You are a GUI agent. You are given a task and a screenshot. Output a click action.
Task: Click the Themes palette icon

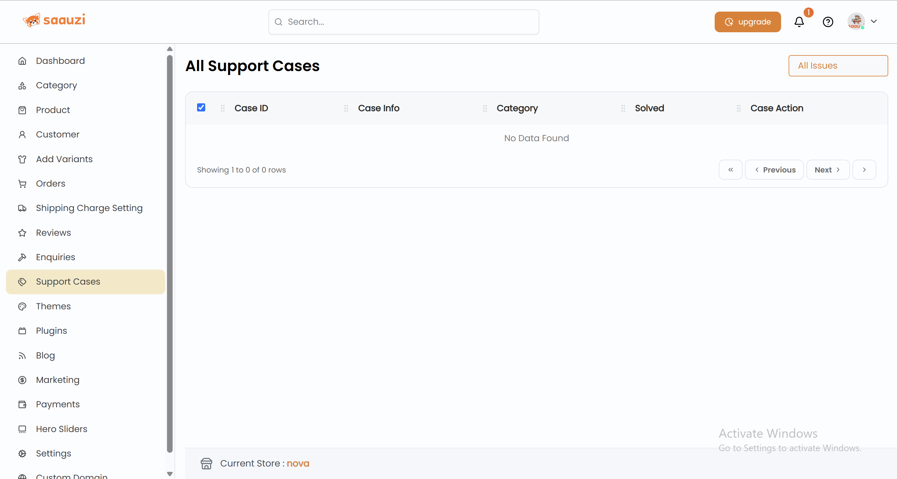(22, 306)
